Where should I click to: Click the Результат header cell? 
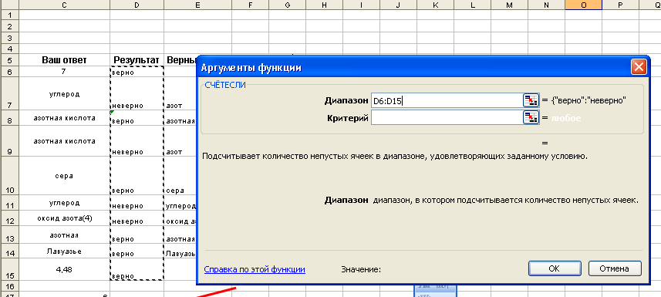coord(137,60)
